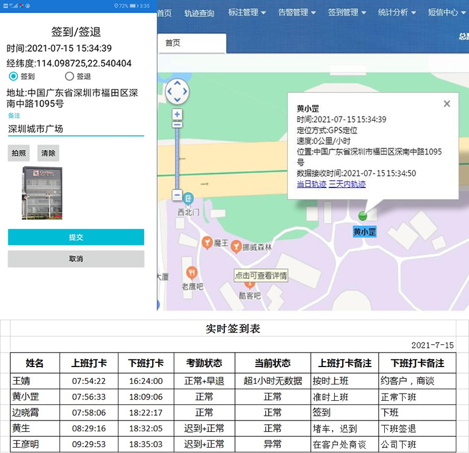
Task: Click the 备注 input field 深圳城市广场
Action: 76,129
